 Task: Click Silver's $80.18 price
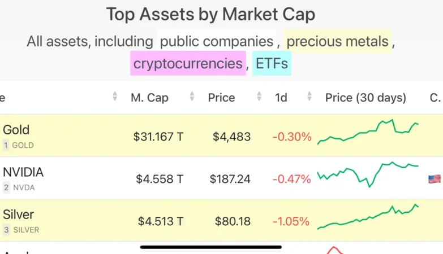point(233,221)
